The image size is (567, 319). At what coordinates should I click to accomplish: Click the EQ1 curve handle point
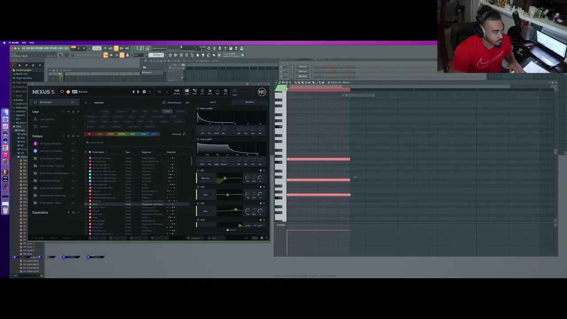click(225, 178)
